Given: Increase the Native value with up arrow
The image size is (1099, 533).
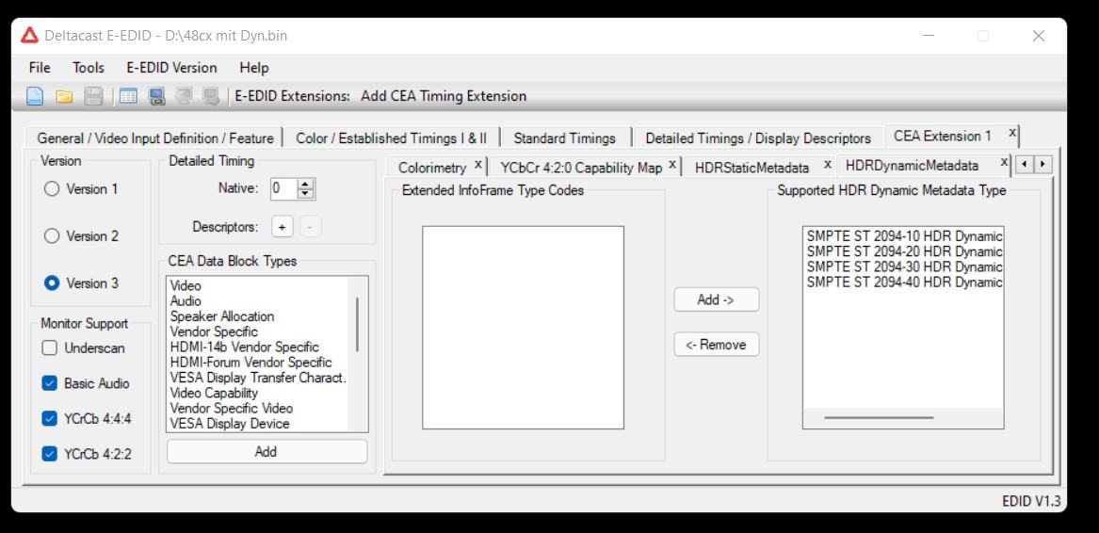Looking at the screenshot, I should (305, 184).
